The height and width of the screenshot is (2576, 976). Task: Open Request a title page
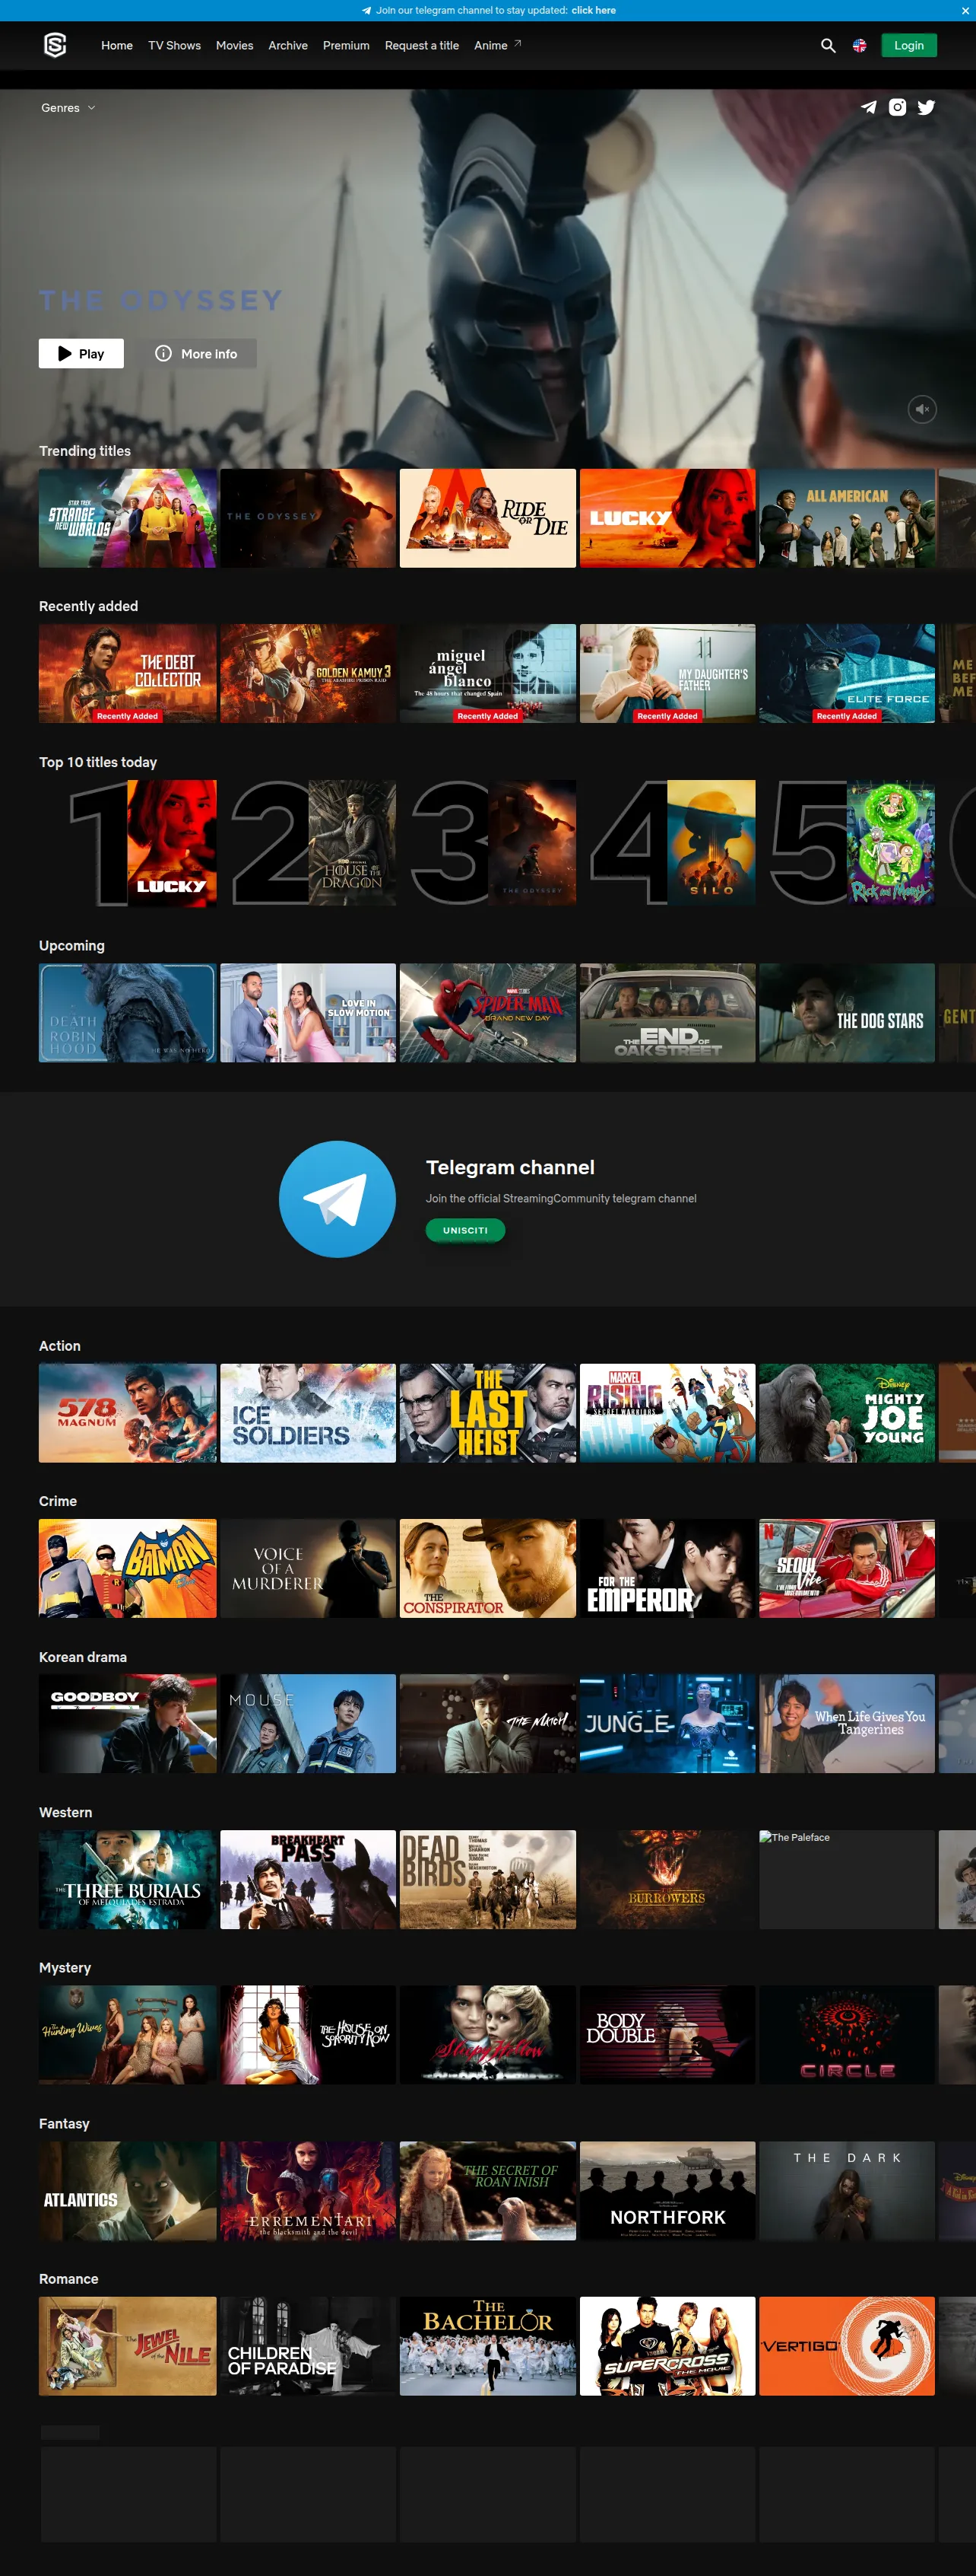point(422,46)
